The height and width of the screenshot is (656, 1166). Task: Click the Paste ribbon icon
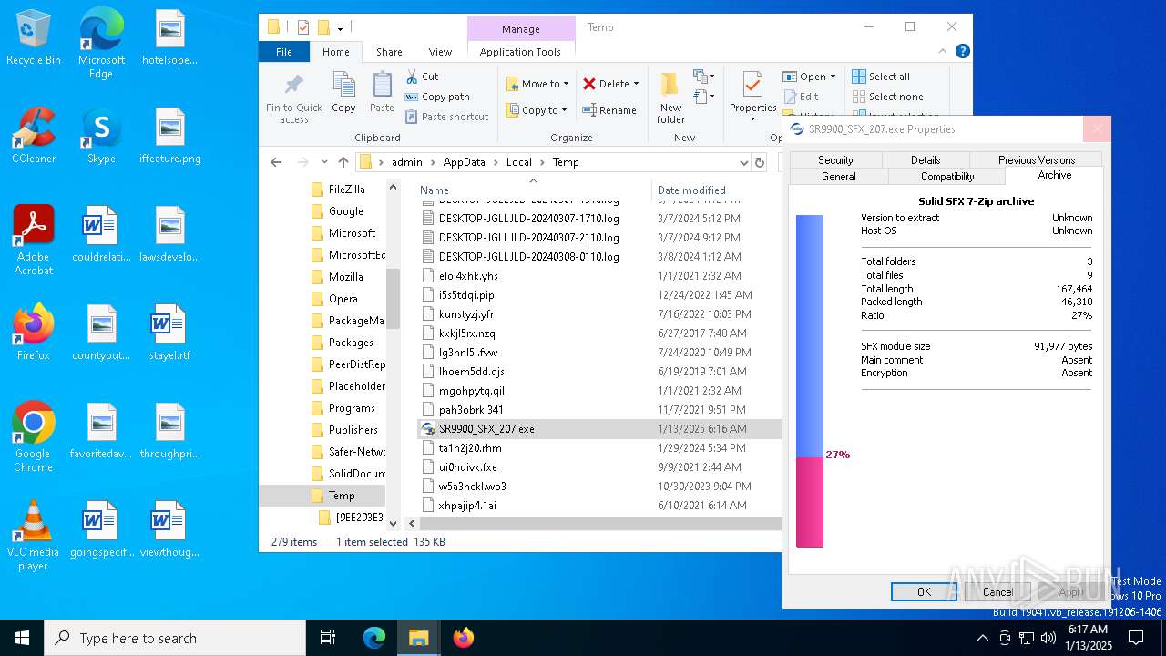click(382, 92)
